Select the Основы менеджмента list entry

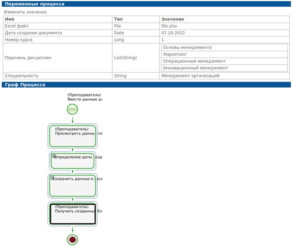(224, 48)
